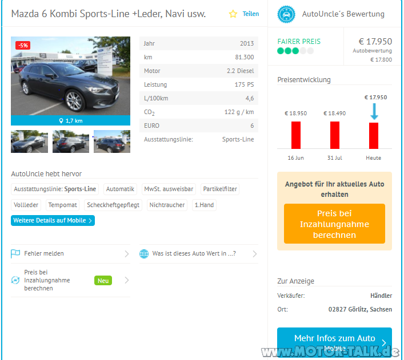Click the flag icon beside Fehler melden

[15, 254]
